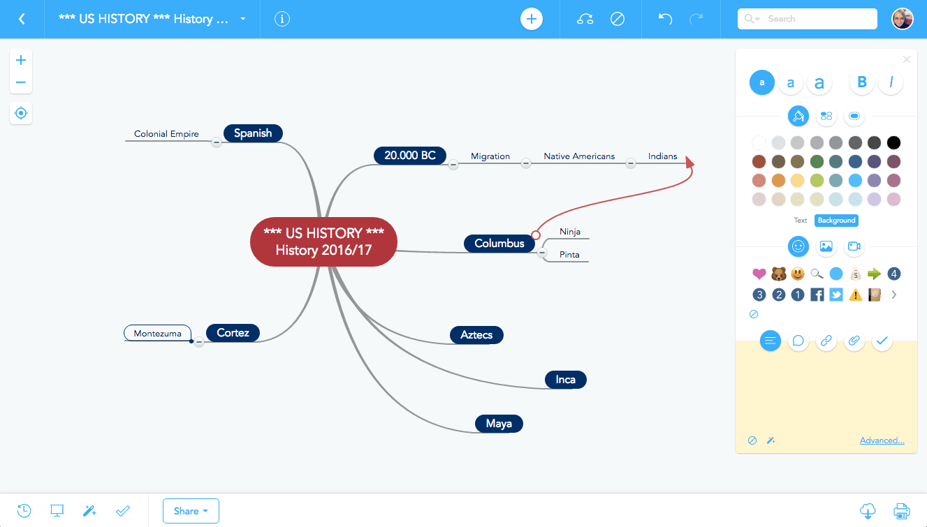Open the history view clock icon
The image size is (927, 527).
pyautogui.click(x=24, y=511)
